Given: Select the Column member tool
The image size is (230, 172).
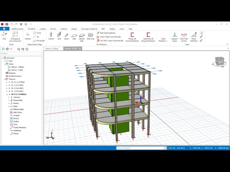Looking at the screenshot, I should point(51,36).
